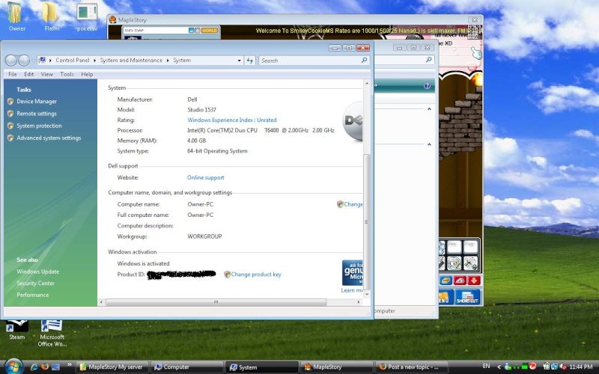599x374 pixels.
Task: Click the Windows Experience Index: Unrated link
Action: 232,120
